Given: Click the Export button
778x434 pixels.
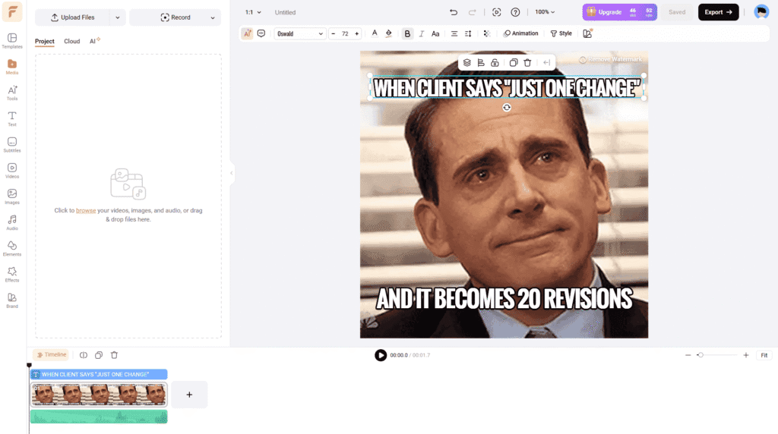Looking at the screenshot, I should point(719,12).
